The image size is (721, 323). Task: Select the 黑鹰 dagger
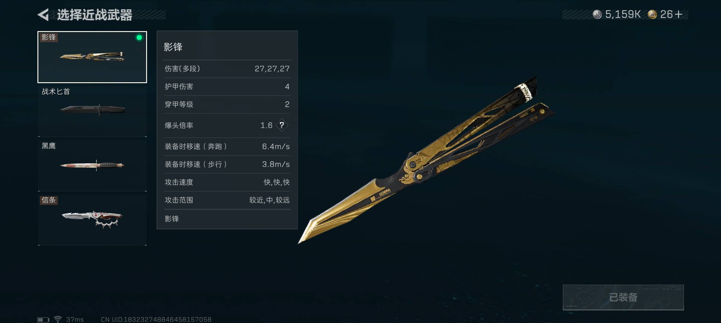[92, 164]
